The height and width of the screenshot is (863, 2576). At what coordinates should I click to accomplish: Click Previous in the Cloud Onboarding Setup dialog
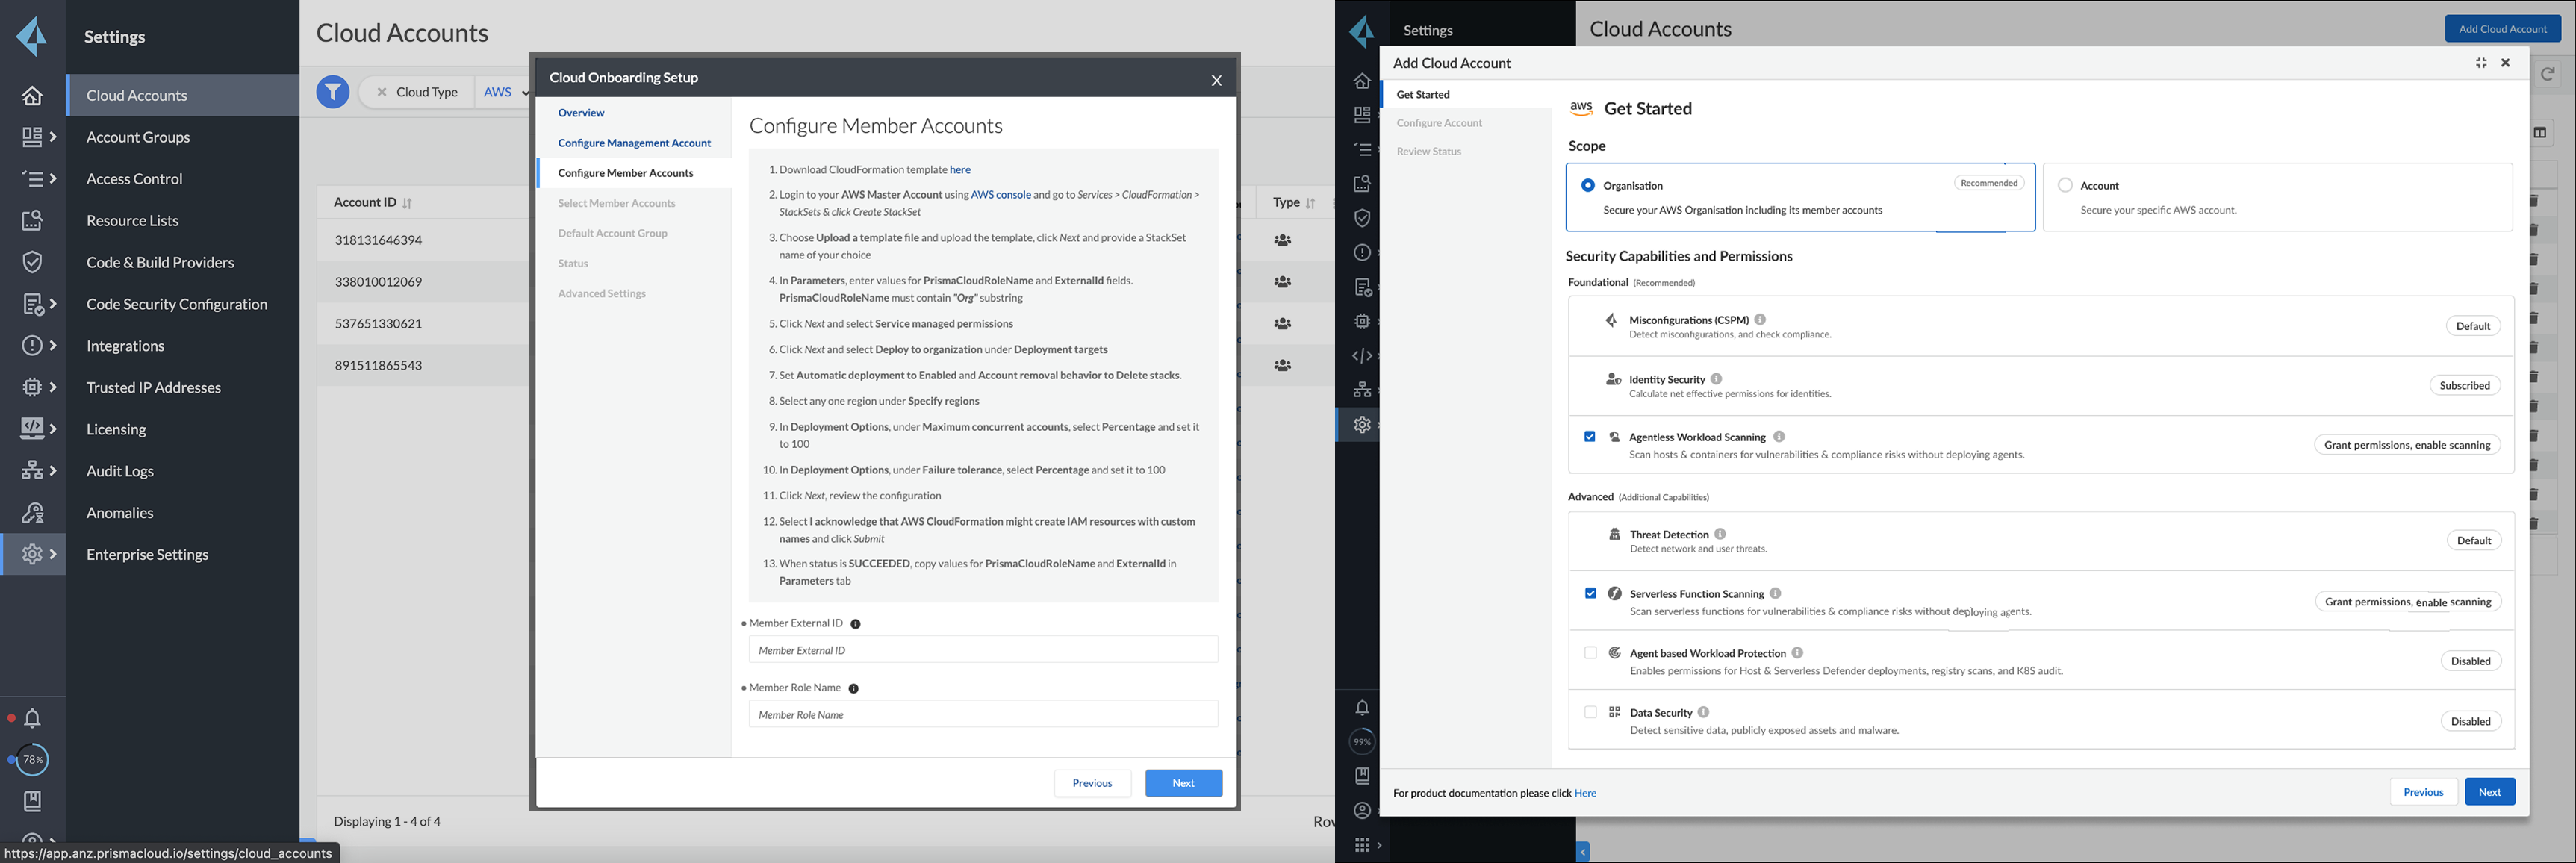(x=1092, y=783)
